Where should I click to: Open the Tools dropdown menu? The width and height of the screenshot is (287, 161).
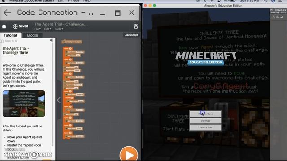coord(59,29)
